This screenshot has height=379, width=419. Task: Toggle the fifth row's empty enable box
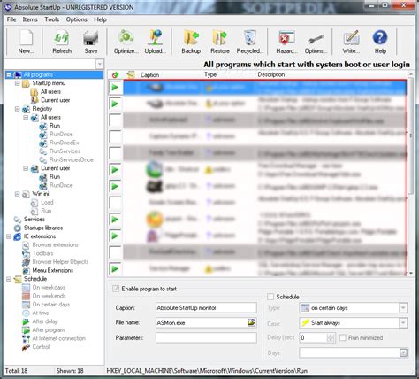point(115,153)
